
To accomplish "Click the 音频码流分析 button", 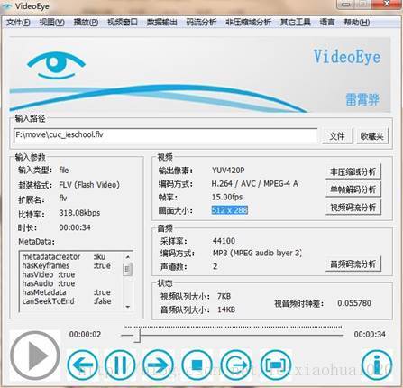I will 353,264.
